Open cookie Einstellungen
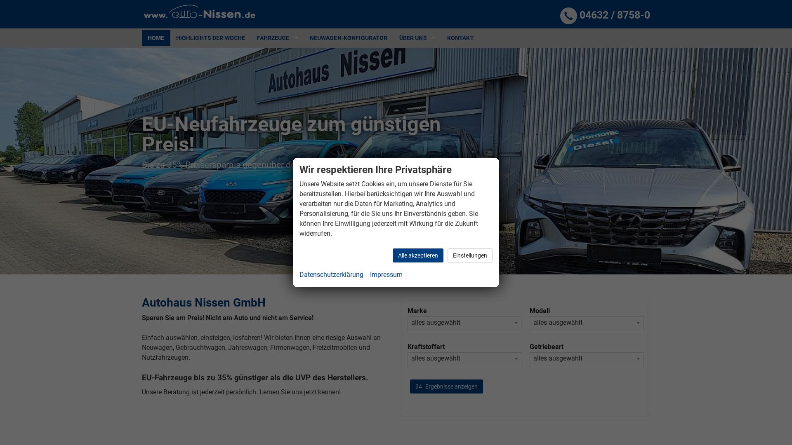792x445 pixels. [470, 255]
